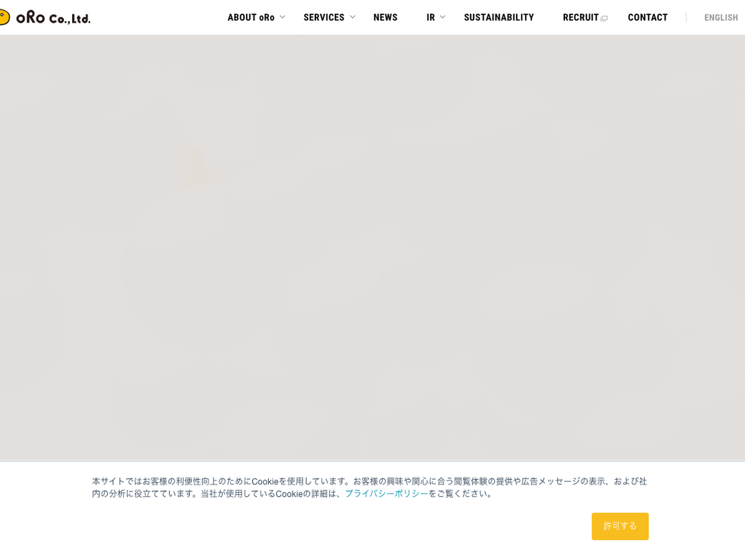Image resolution: width=745 pixels, height=558 pixels.
Task: Expand the chevron next to IR
Action: pyautogui.click(x=443, y=17)
